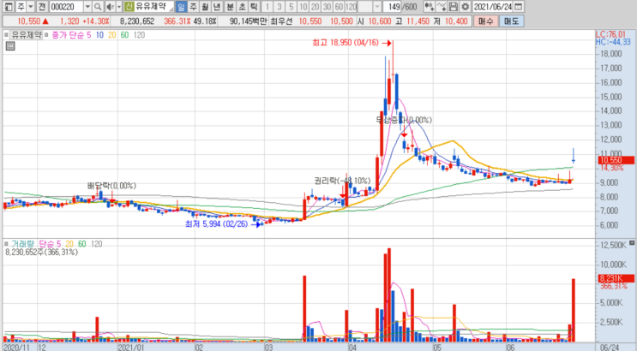
Task: Switch to tick 틱 chart period
Action: pyautogui.click(x=254, y=7)
